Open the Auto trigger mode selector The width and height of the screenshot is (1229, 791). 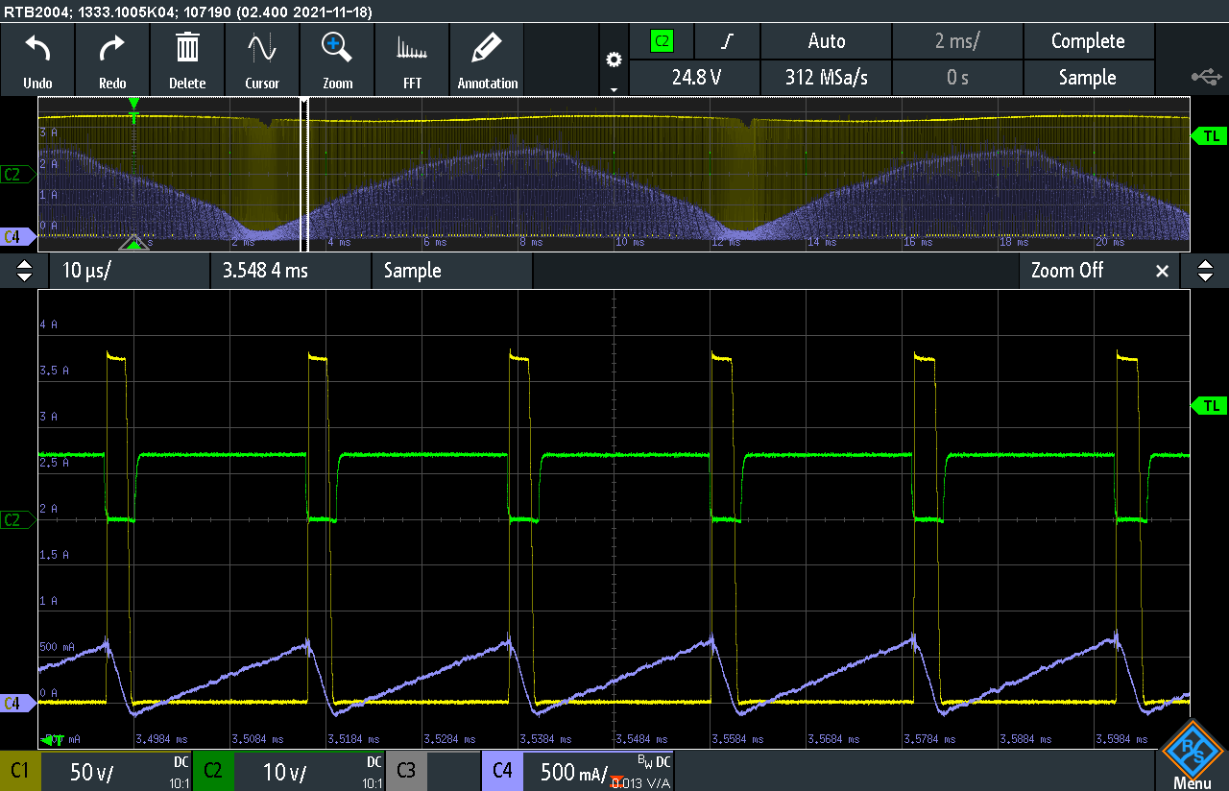826,41
